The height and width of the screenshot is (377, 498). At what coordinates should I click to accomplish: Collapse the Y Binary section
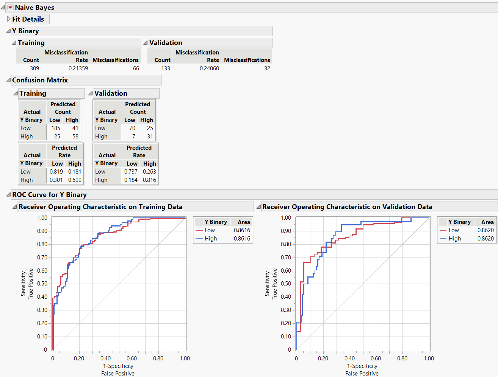(8, 31)
